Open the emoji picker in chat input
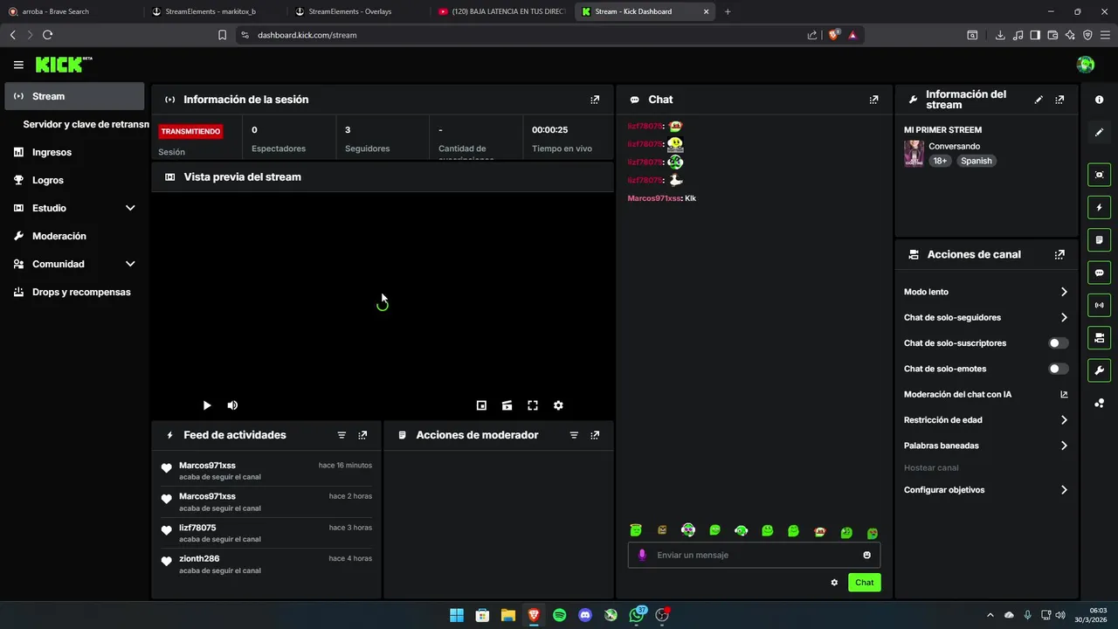Image resolution: width=1118 pixels, height=629 pixels. pyautogui.click(x=866, y=555)
